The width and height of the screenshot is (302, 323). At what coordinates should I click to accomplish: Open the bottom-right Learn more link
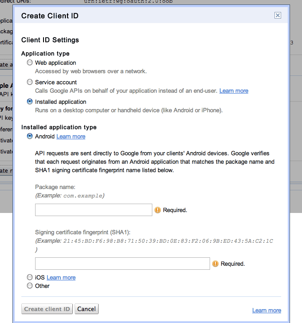tap(266, 310)
